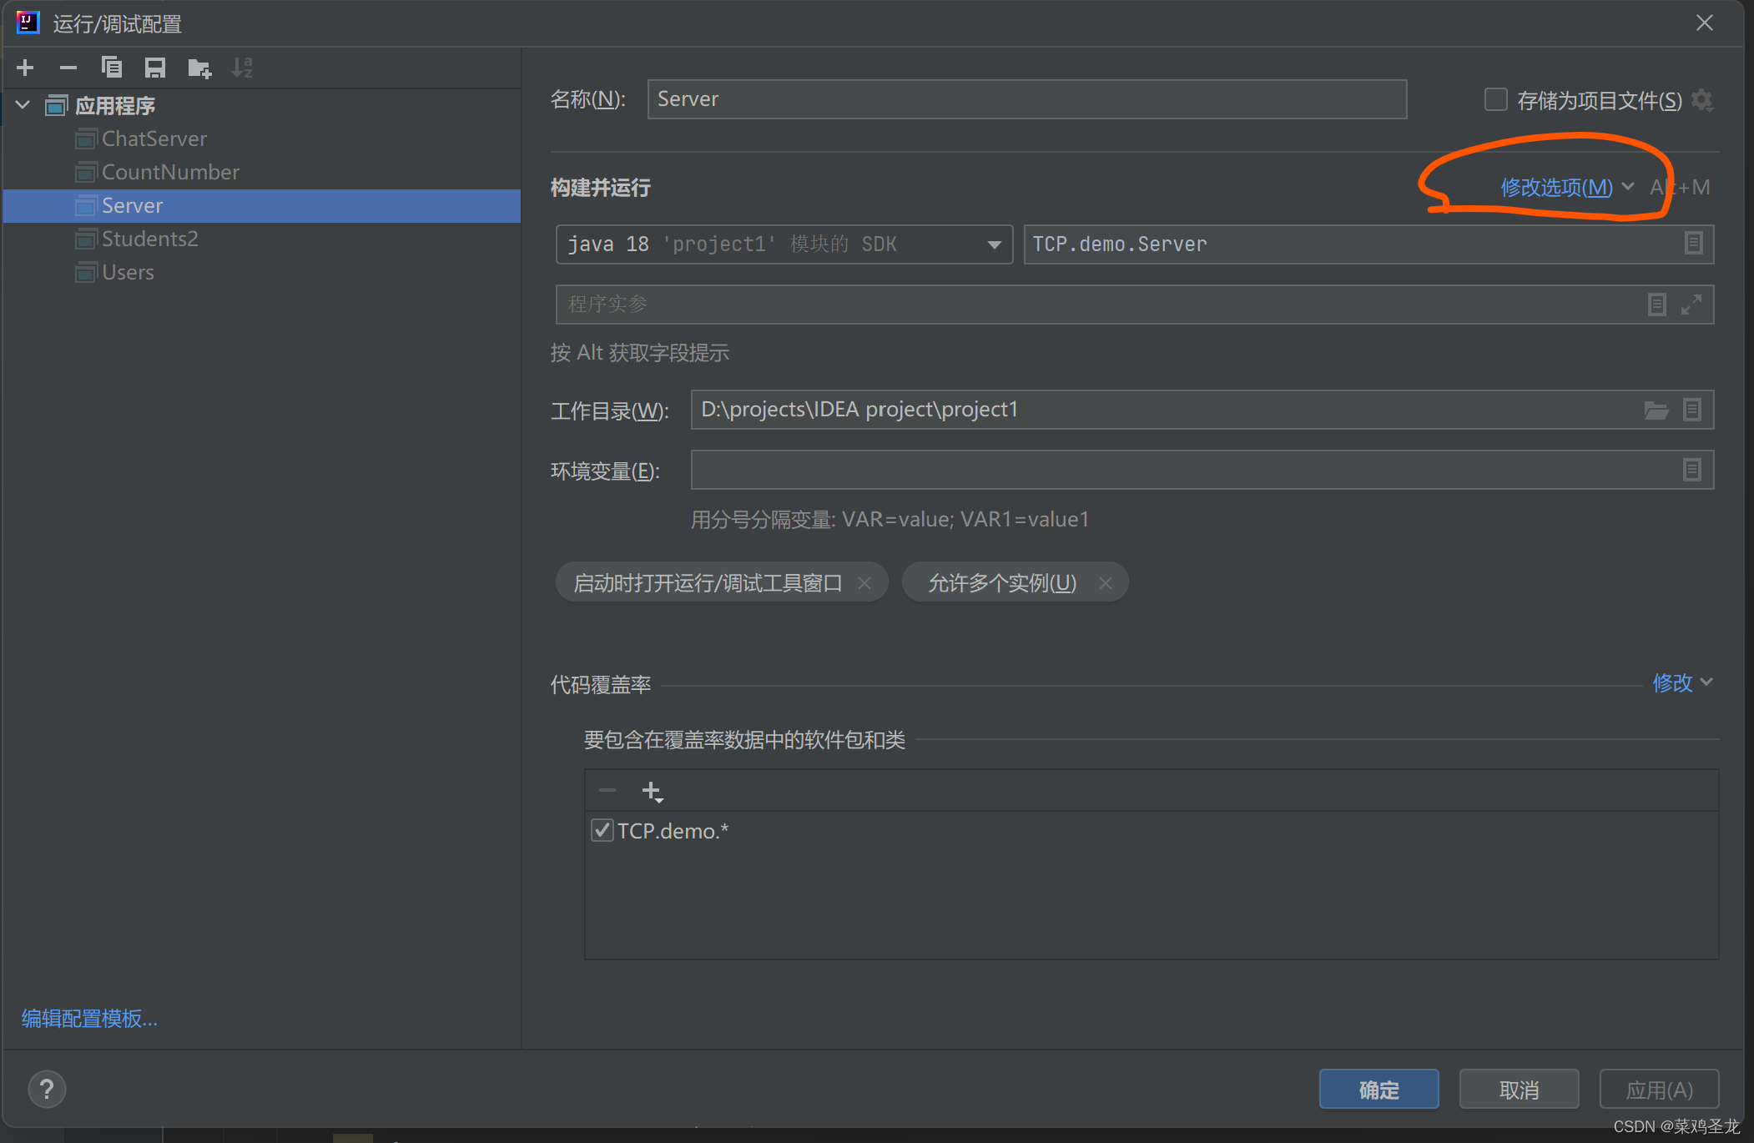Add a new run configuration
The width and height of the screenshot is (1754, 1143).
tap(25, 68)
